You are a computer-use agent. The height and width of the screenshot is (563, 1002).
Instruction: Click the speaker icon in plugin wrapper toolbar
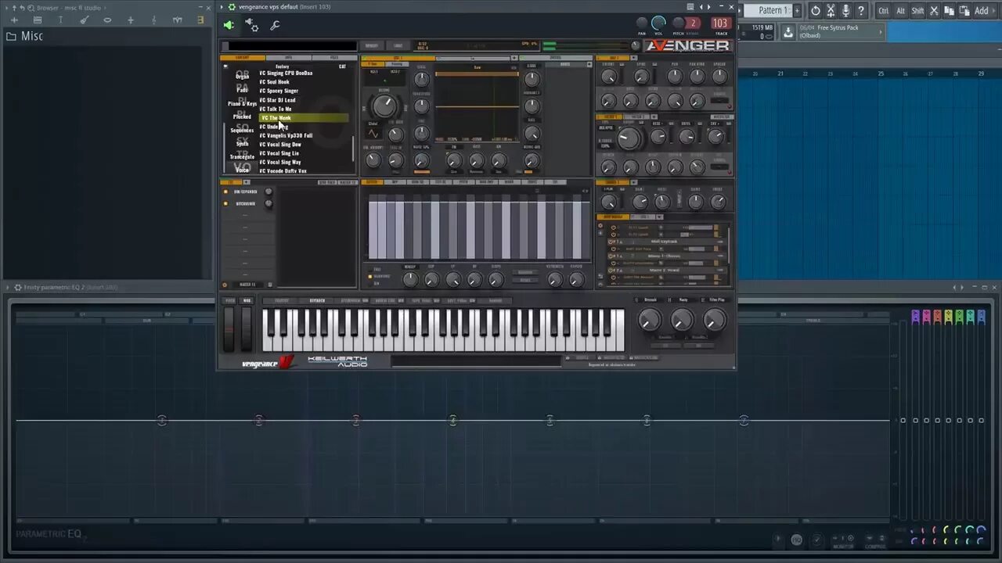coord(229,25)
